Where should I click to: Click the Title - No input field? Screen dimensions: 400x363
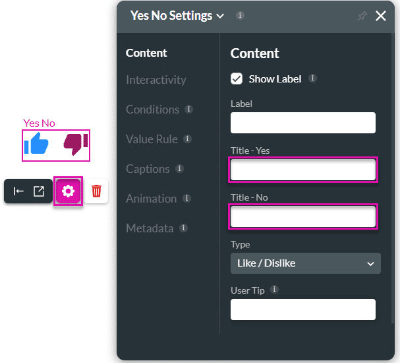303,217
